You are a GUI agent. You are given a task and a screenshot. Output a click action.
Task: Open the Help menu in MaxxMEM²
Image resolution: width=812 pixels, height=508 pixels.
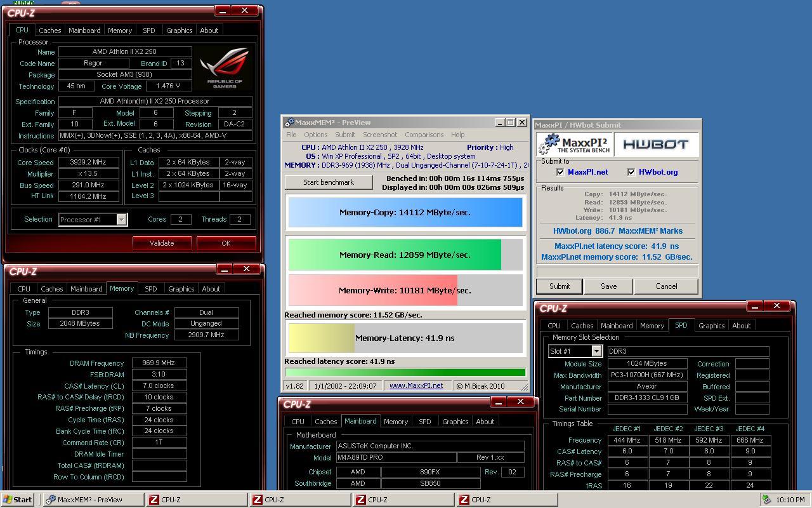click(x=458, y=135)
